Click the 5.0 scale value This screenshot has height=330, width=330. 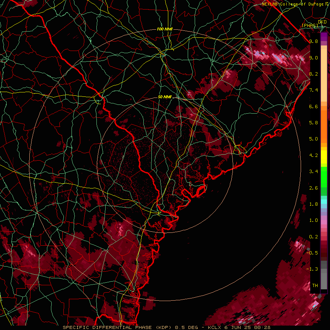tap(313, 139)
